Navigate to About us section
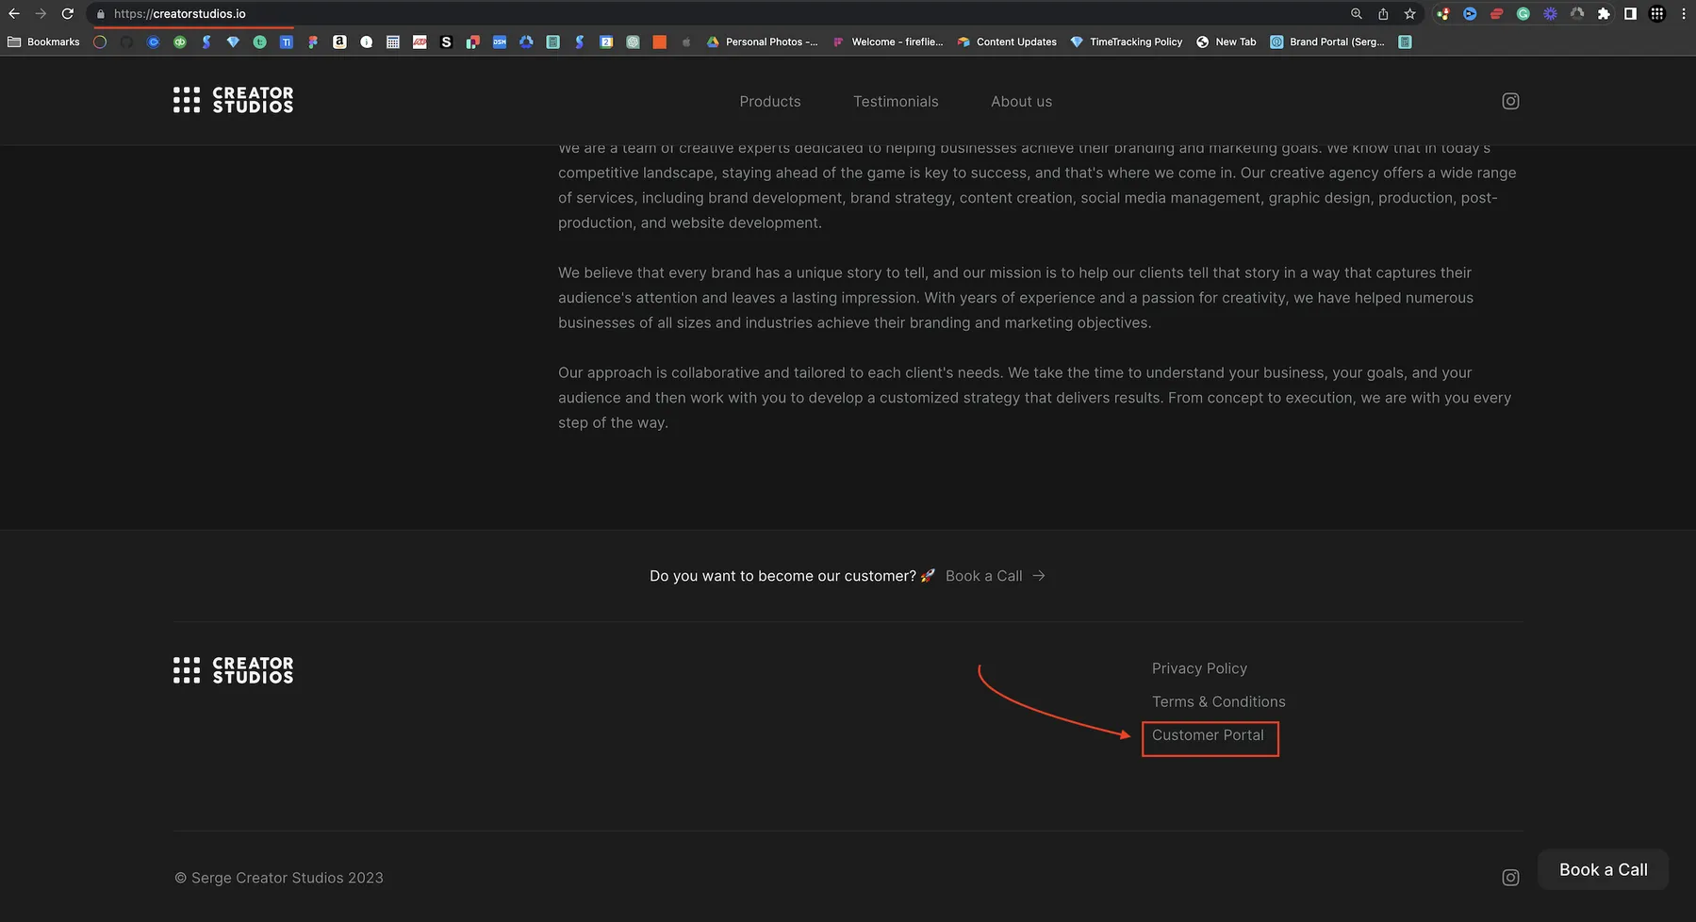The width and height of the screenshot is (1696, 922). (1021, 102)
